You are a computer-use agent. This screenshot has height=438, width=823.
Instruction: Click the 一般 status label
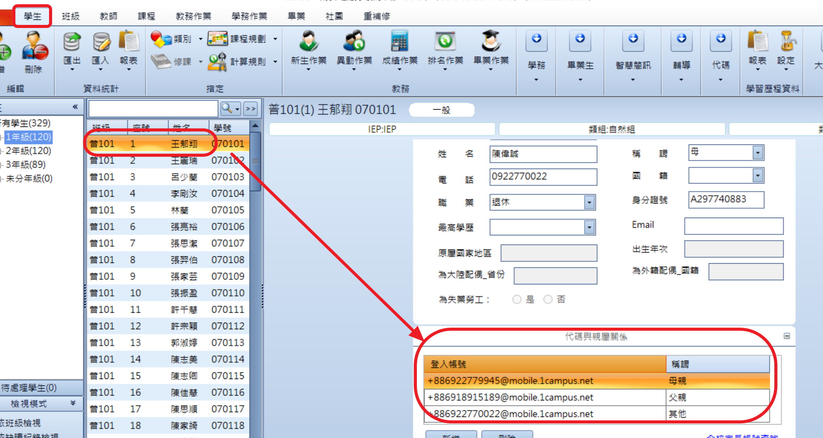(441, 110)
